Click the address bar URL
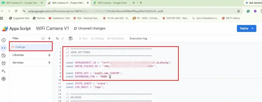This screenshot has width=262, height=102. pyautogui.click(x=96, y=11)
